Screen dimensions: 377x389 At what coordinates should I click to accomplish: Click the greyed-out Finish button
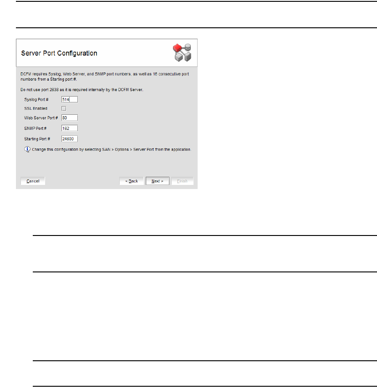pos(182,181)
